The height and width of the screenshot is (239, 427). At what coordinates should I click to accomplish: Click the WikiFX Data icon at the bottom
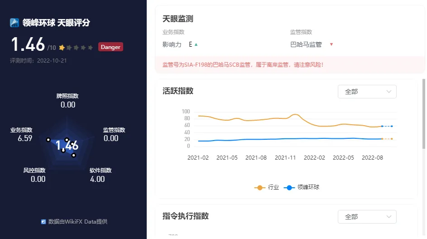pyautogui.click(x=43, y=222)
